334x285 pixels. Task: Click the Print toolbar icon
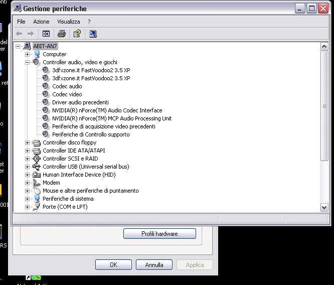pos(62,34)
